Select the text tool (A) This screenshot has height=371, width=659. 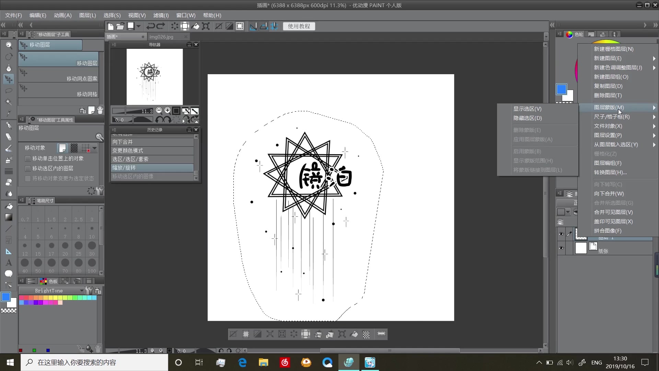[9, 262]
